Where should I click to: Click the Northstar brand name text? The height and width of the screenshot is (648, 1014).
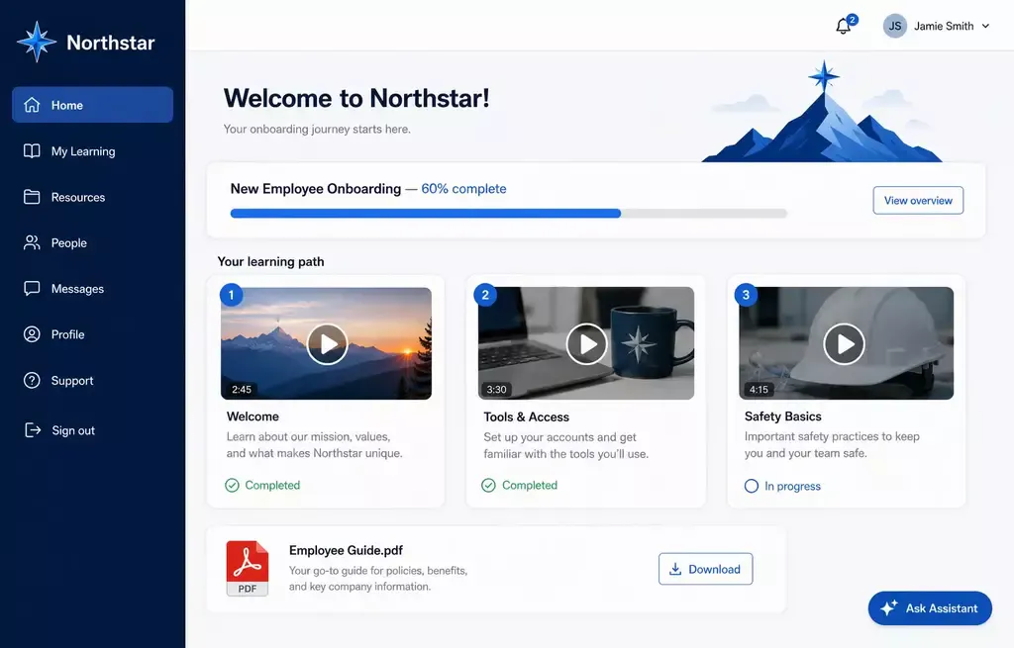tap(111, 43)
